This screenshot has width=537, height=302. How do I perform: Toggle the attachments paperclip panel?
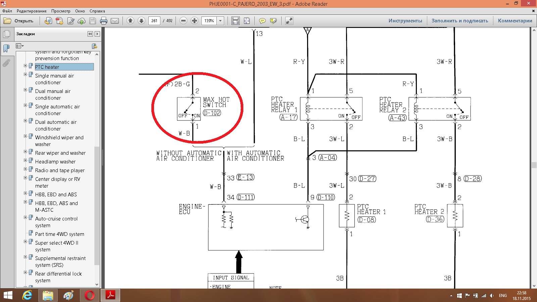[x=6, y=63]
